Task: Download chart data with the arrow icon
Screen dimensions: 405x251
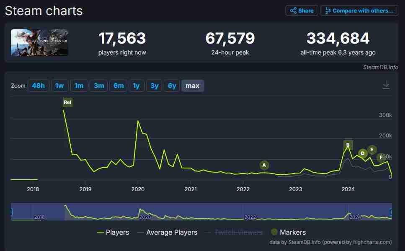Action: [386, 85]
